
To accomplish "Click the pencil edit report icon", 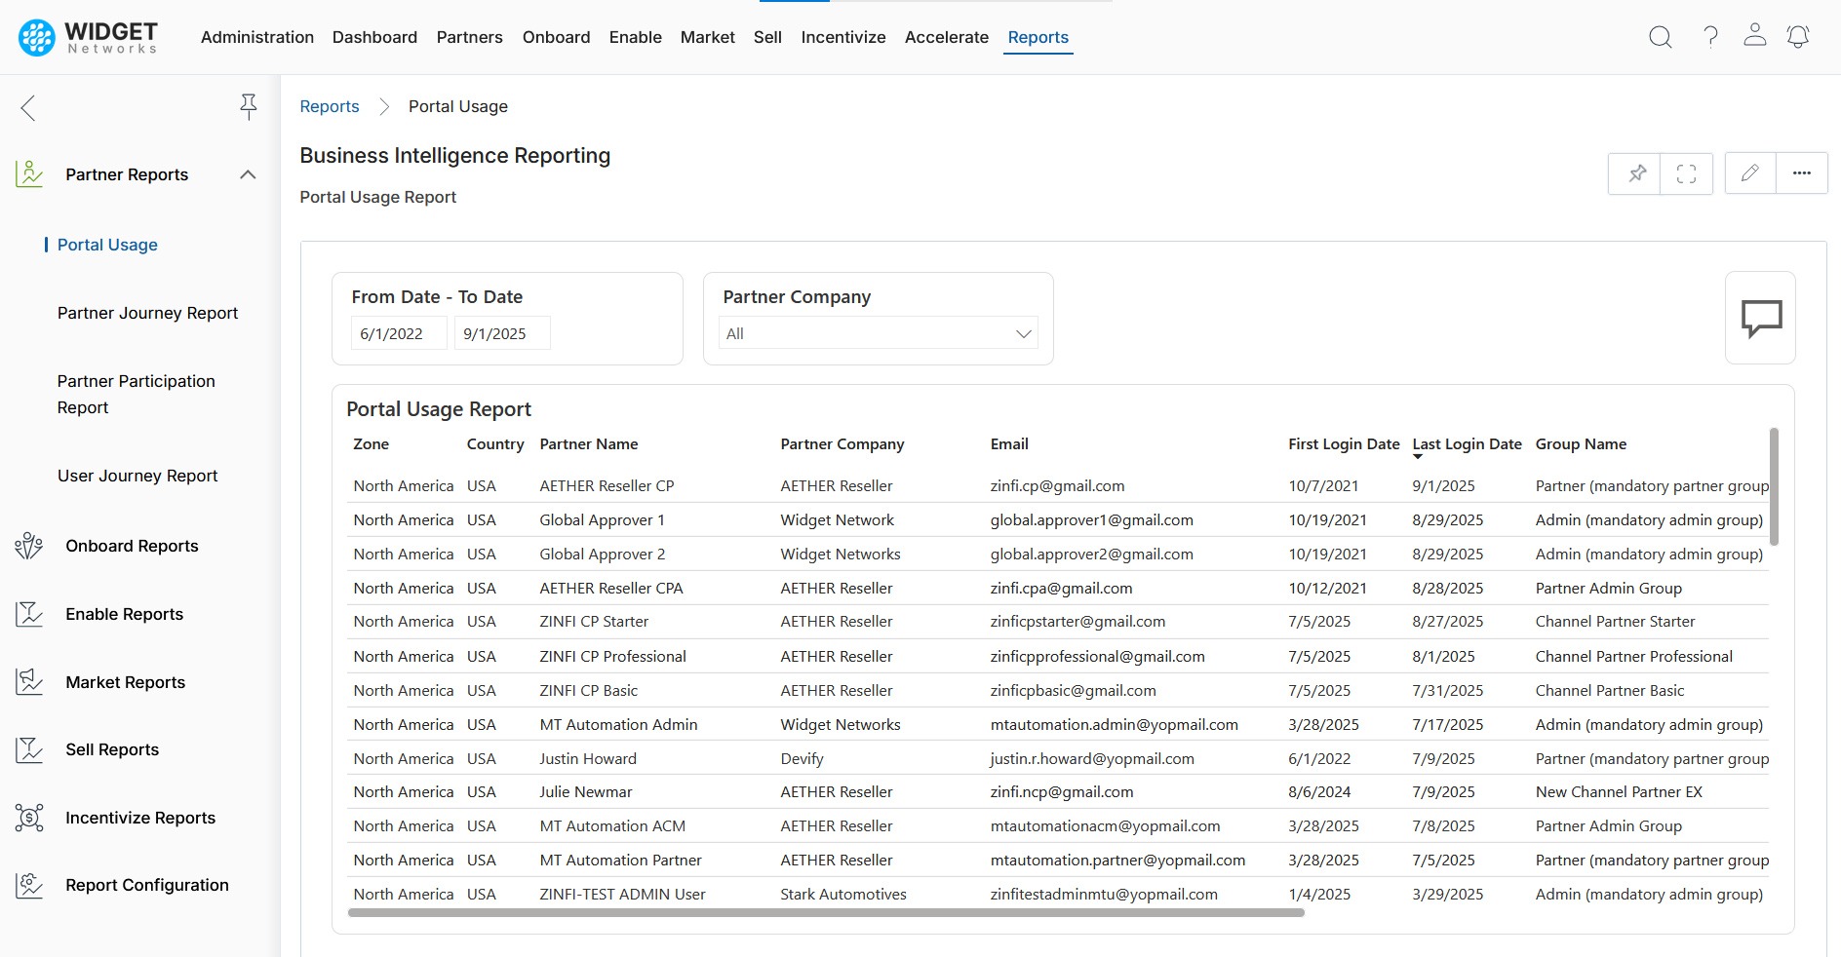I will click(1749, 173).
